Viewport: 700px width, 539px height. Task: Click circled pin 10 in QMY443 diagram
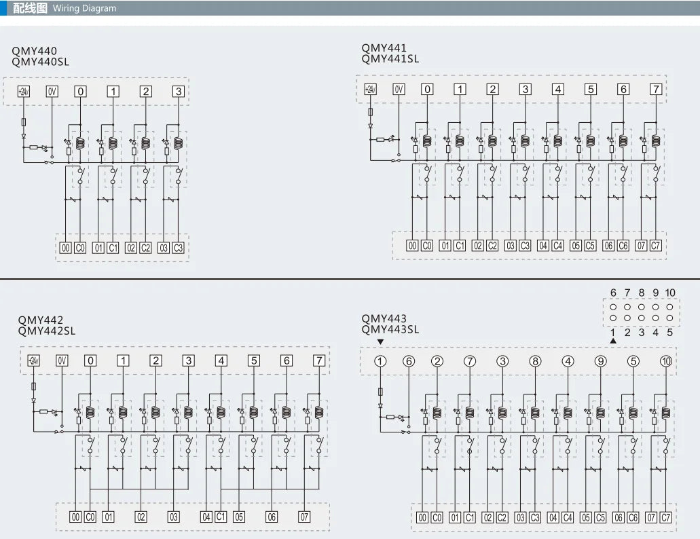tap(666, 361)
